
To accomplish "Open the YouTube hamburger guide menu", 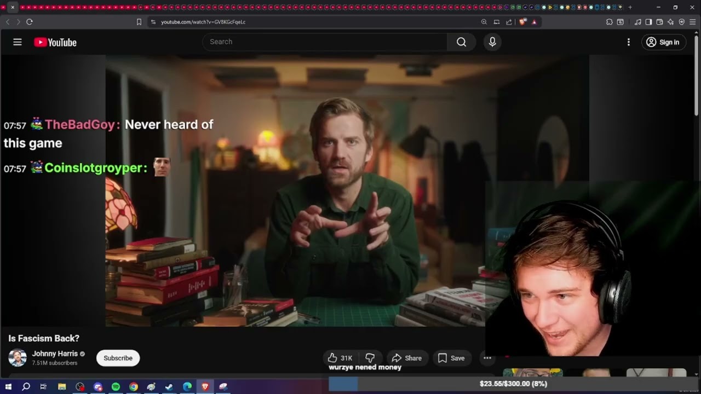I will tap(18, 42).
